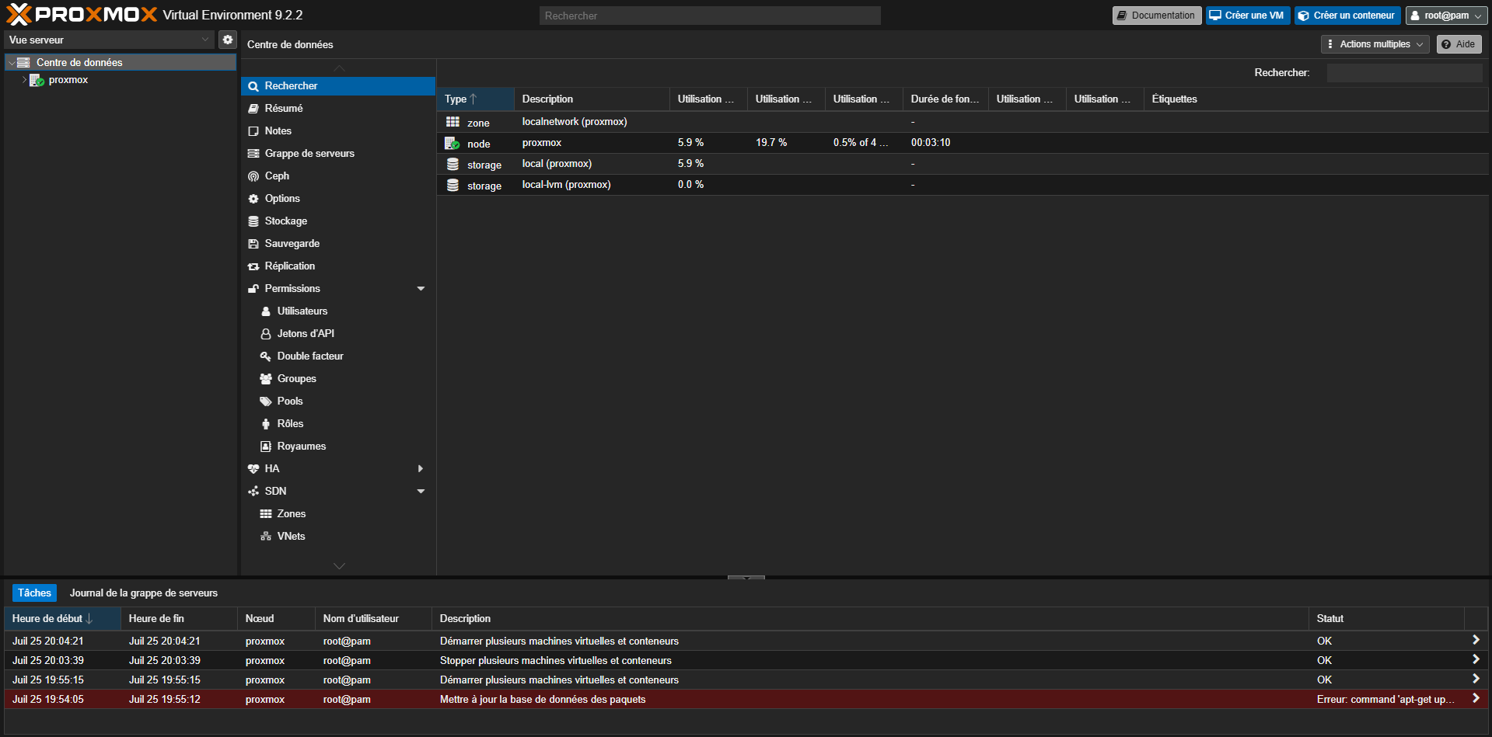The image size is (1492, 737).
Task: Switch to Journal de la grappe de serveurs tab
Action: [x=144, y=593]
